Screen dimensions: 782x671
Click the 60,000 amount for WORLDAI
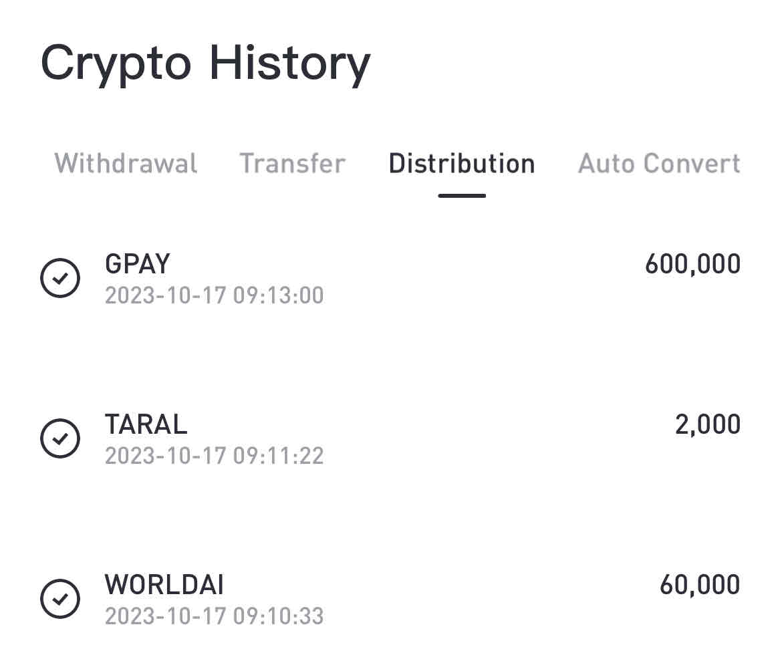[700, 585]
